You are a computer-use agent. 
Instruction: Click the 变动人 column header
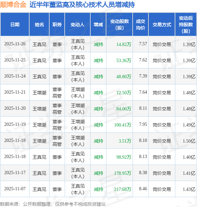[77, 25]
